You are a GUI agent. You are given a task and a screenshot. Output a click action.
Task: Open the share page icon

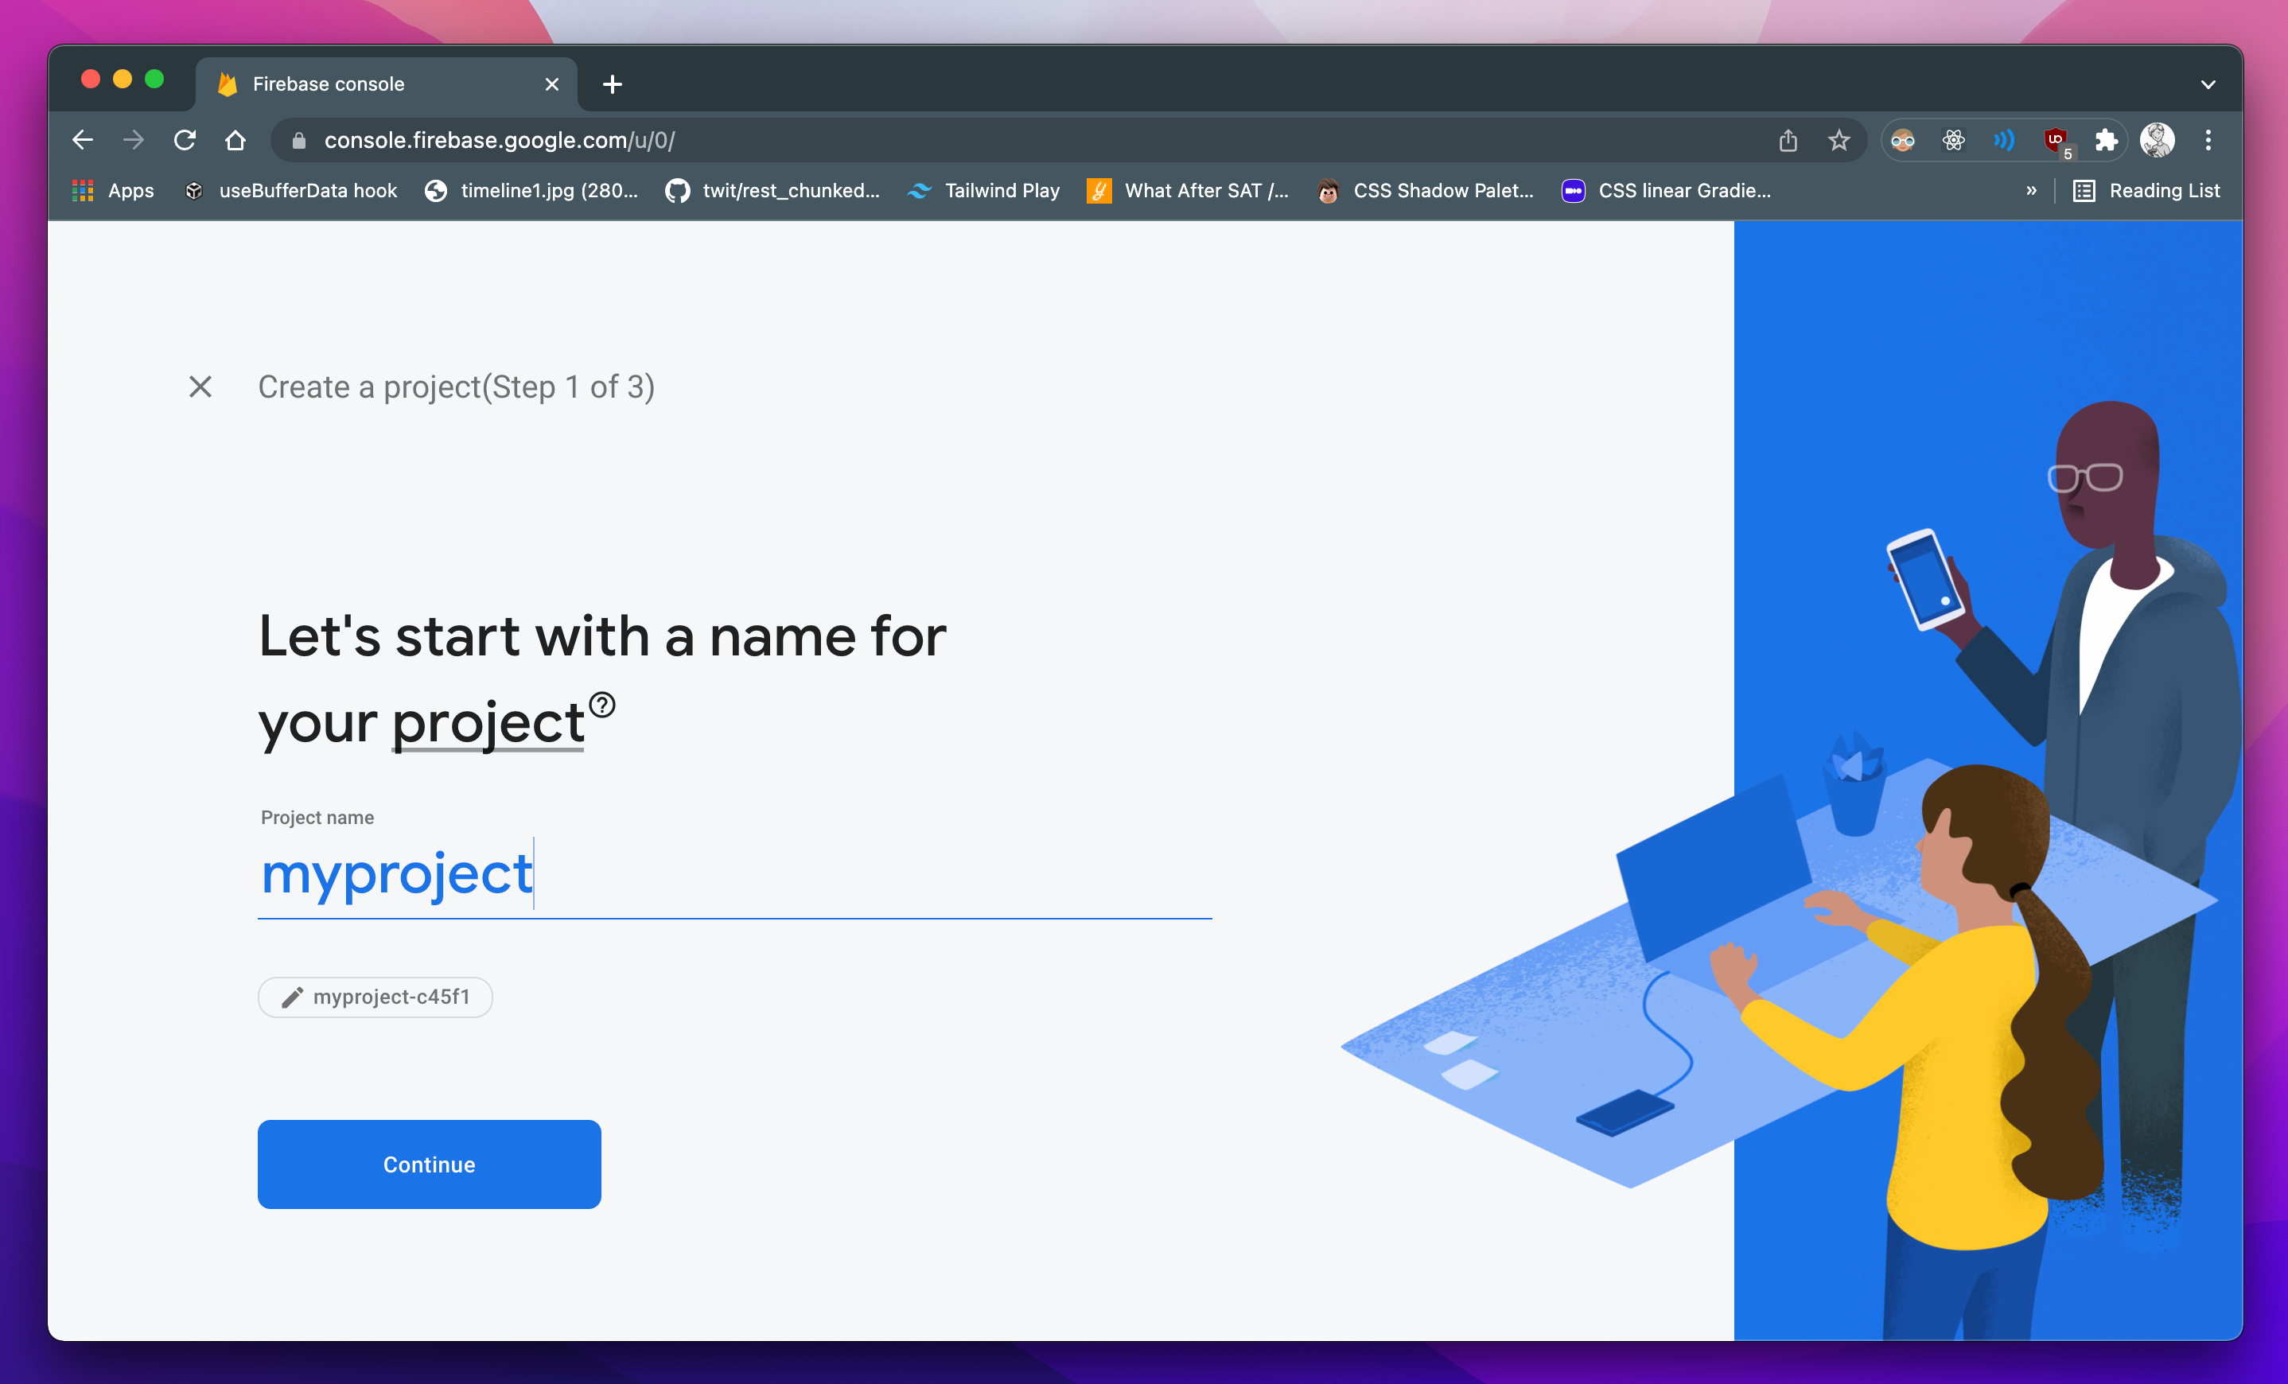[1788, 140]
